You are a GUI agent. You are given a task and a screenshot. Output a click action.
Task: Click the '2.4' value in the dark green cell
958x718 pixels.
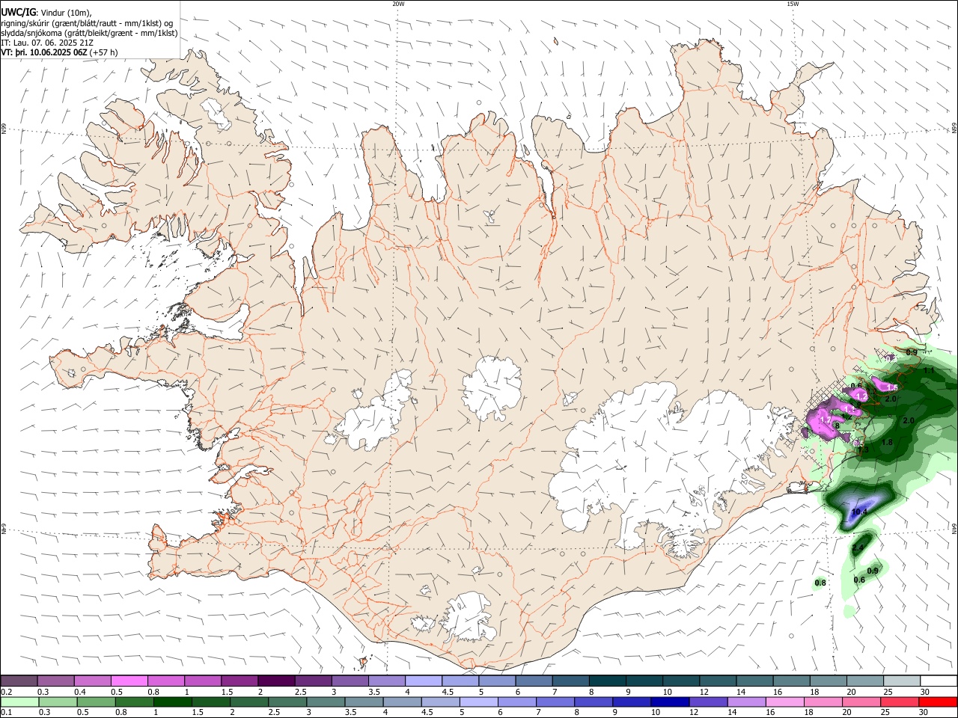pyautogui.click(x=858, y=548)
